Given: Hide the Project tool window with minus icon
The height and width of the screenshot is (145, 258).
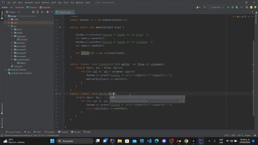Looking at the screenshot, I should [x=52, y=12].
